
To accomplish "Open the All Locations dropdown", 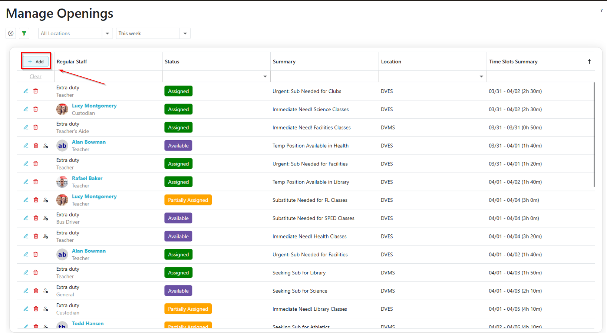I will click(107, 33).
